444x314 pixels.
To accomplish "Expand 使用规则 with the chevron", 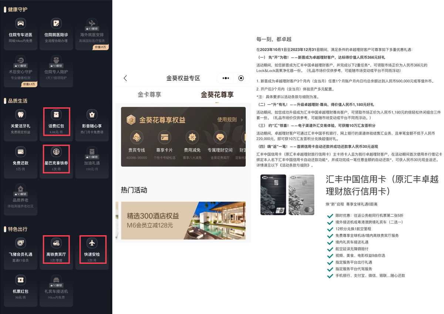I will [x=242, y=120].
